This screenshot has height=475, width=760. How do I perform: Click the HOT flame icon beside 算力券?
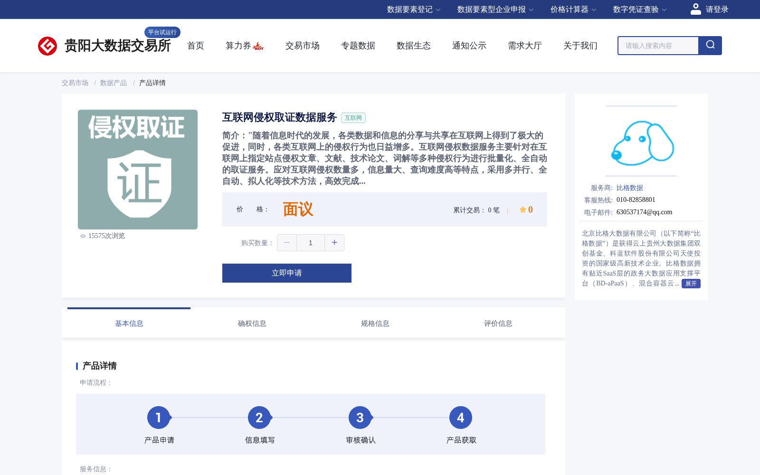tap(258, 46)
